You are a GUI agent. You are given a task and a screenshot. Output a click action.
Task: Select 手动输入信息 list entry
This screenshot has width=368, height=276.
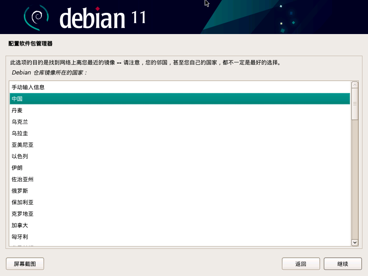[28, 87]
